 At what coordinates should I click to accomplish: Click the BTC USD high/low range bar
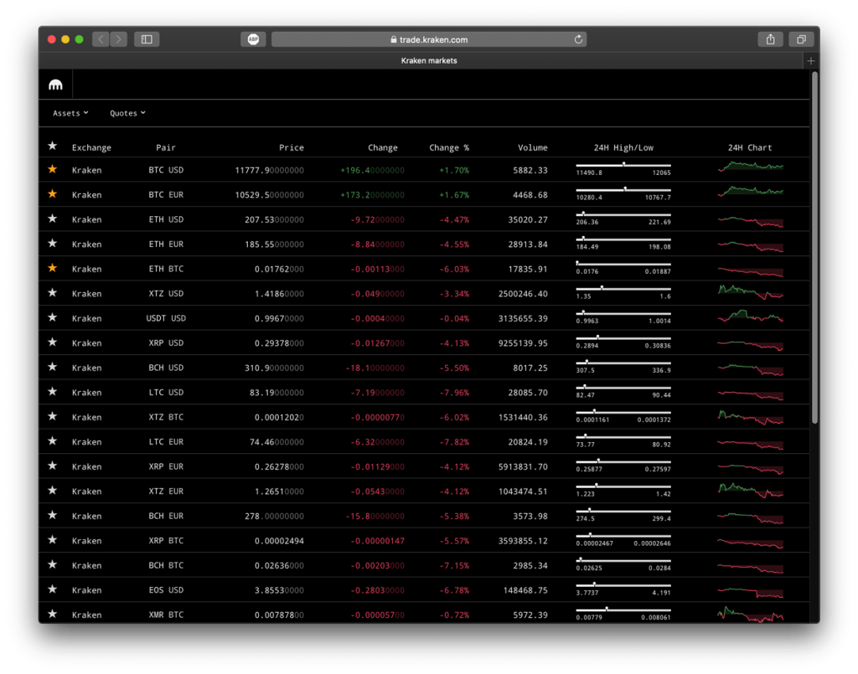(x=623, y=165)
